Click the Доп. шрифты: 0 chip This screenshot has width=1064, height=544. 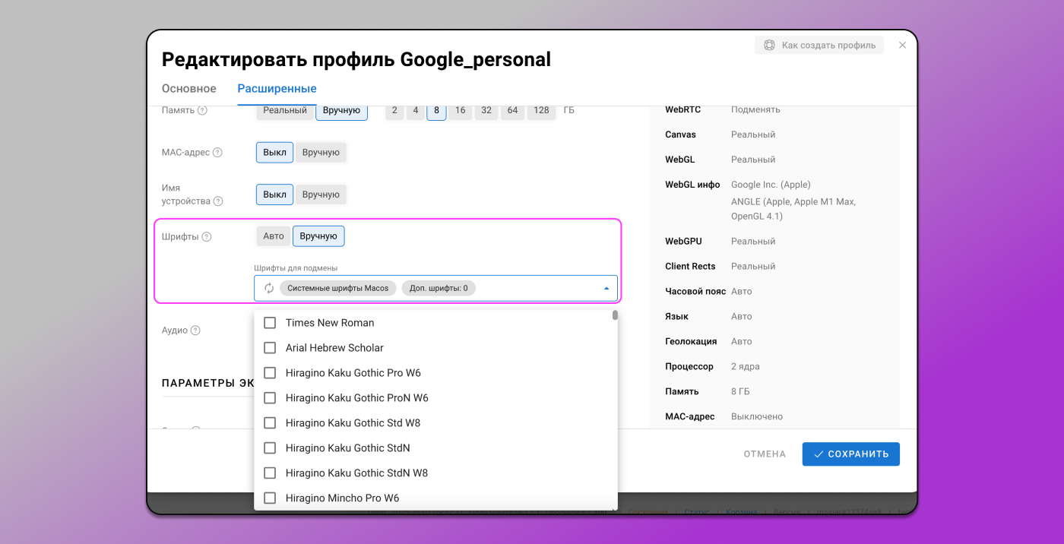[439, 289]
